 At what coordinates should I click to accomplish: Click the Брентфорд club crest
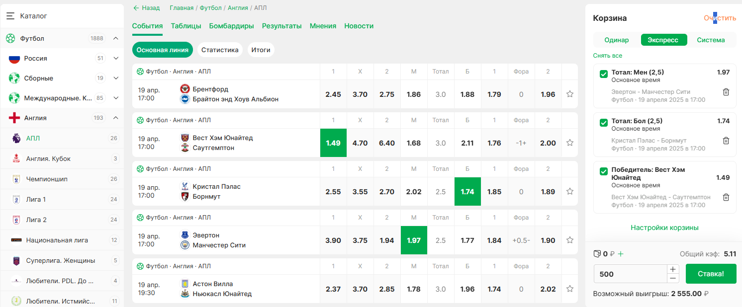tap(185, 89)
